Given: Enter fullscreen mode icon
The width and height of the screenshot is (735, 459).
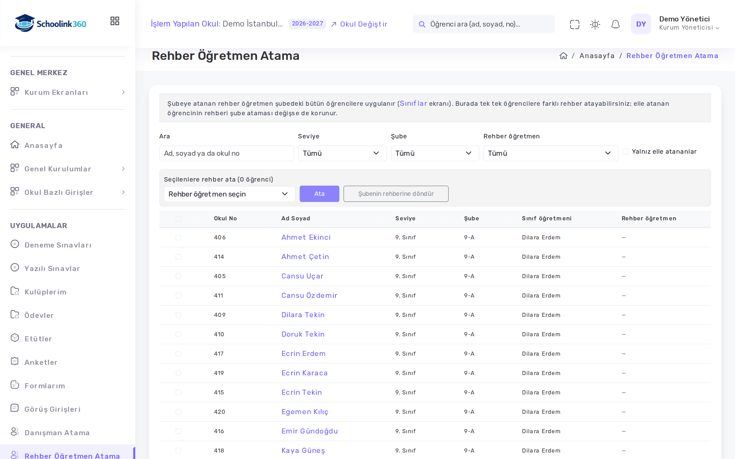Looking at the screenshot, I should tap(574, 24).
